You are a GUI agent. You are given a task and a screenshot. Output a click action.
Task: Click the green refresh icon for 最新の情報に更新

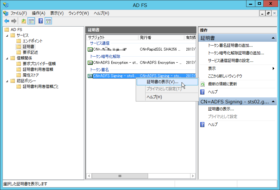tap(203, 84)
